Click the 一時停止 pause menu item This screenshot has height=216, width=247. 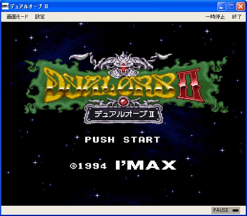click(x=215, y=16)
